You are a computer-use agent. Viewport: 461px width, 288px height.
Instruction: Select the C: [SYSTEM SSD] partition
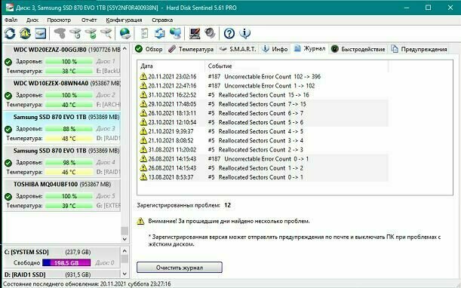[62, 257]
